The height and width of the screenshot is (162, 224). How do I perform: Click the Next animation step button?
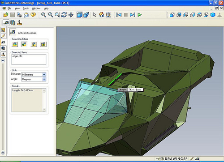tap(133, 15)
